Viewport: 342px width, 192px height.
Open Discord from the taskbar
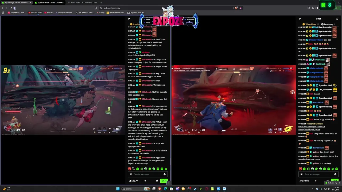pos(177,189)
